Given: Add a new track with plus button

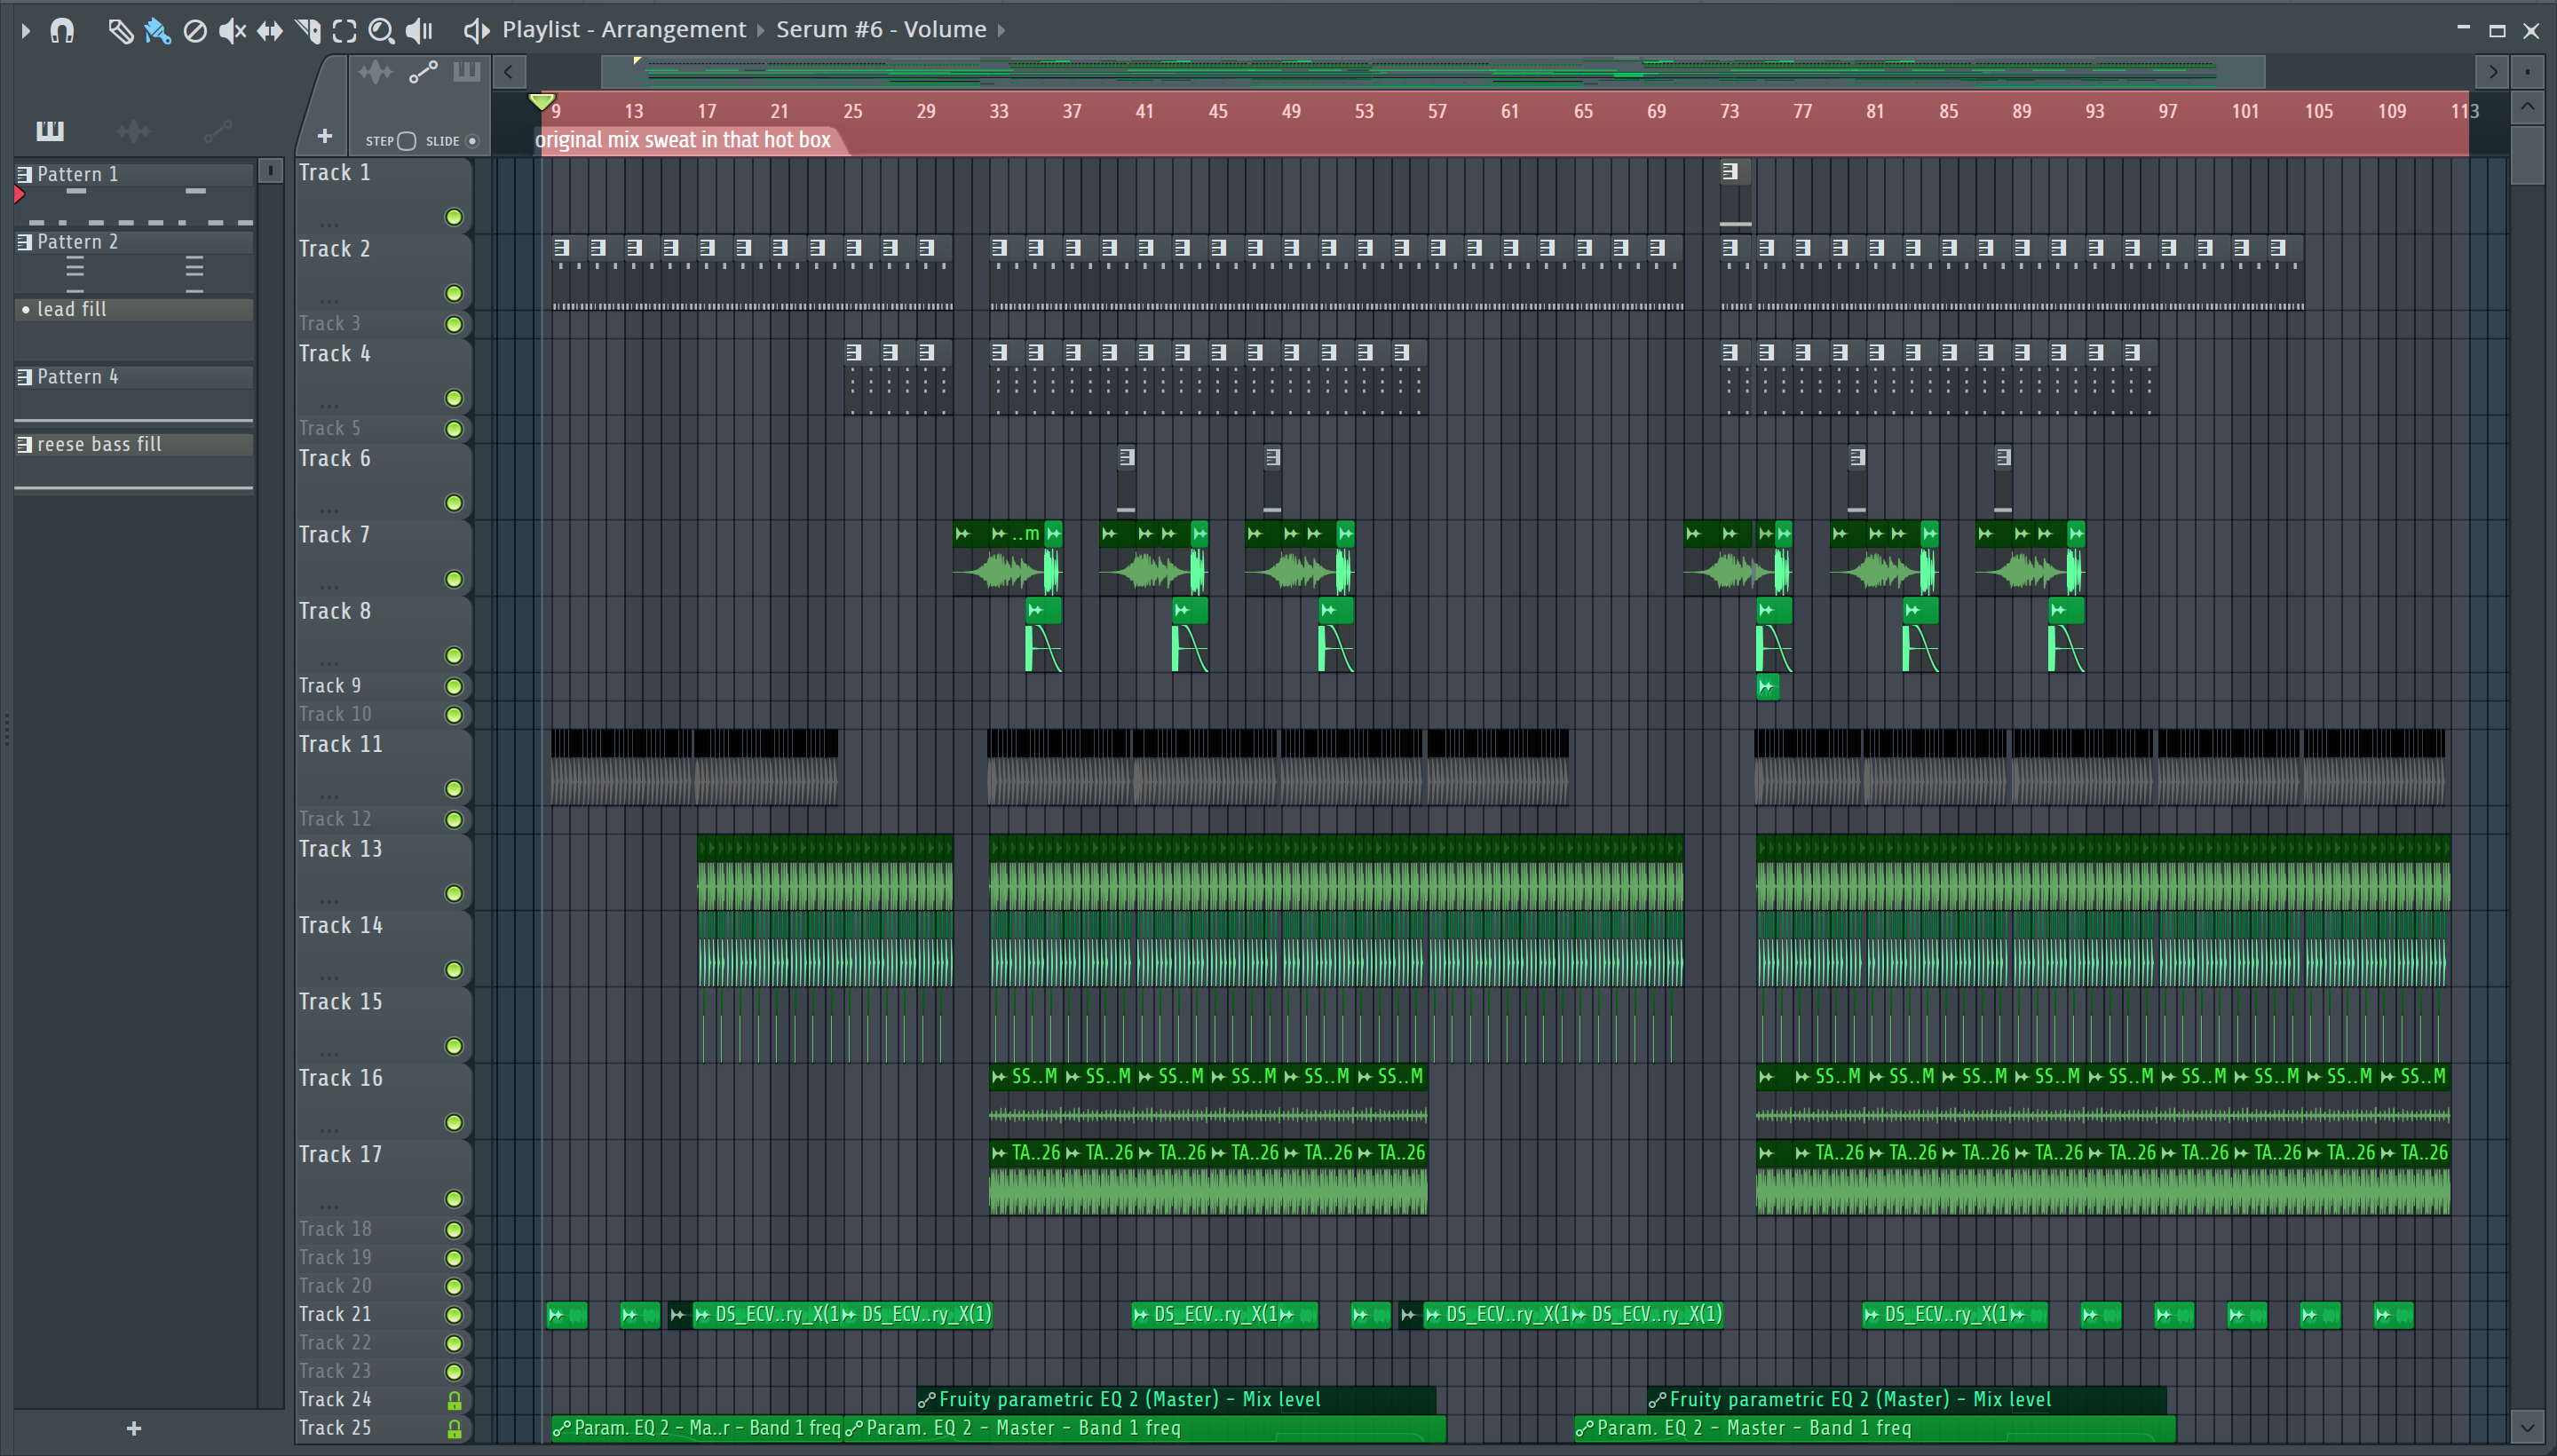Looking at the screenshot, I should tap(324, 136).
